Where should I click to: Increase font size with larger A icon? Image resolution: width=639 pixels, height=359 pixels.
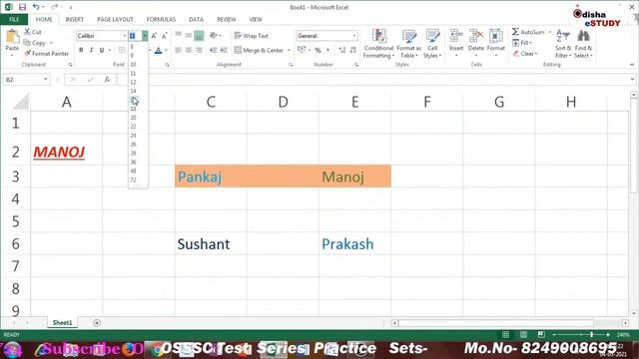pos(154,36)
